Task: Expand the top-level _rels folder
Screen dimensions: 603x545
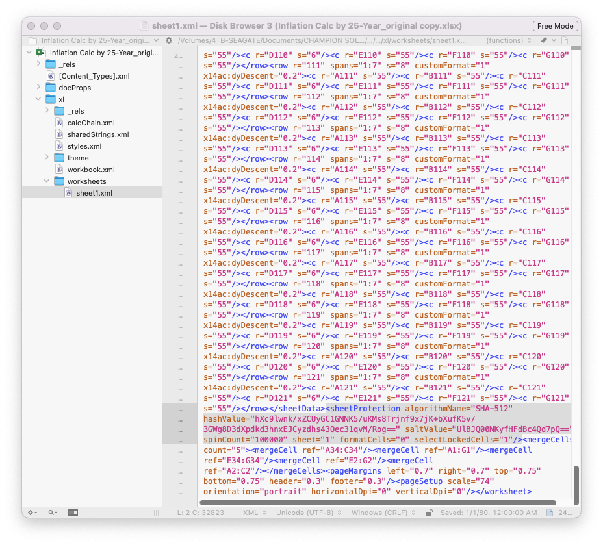Action: [38, 64]
